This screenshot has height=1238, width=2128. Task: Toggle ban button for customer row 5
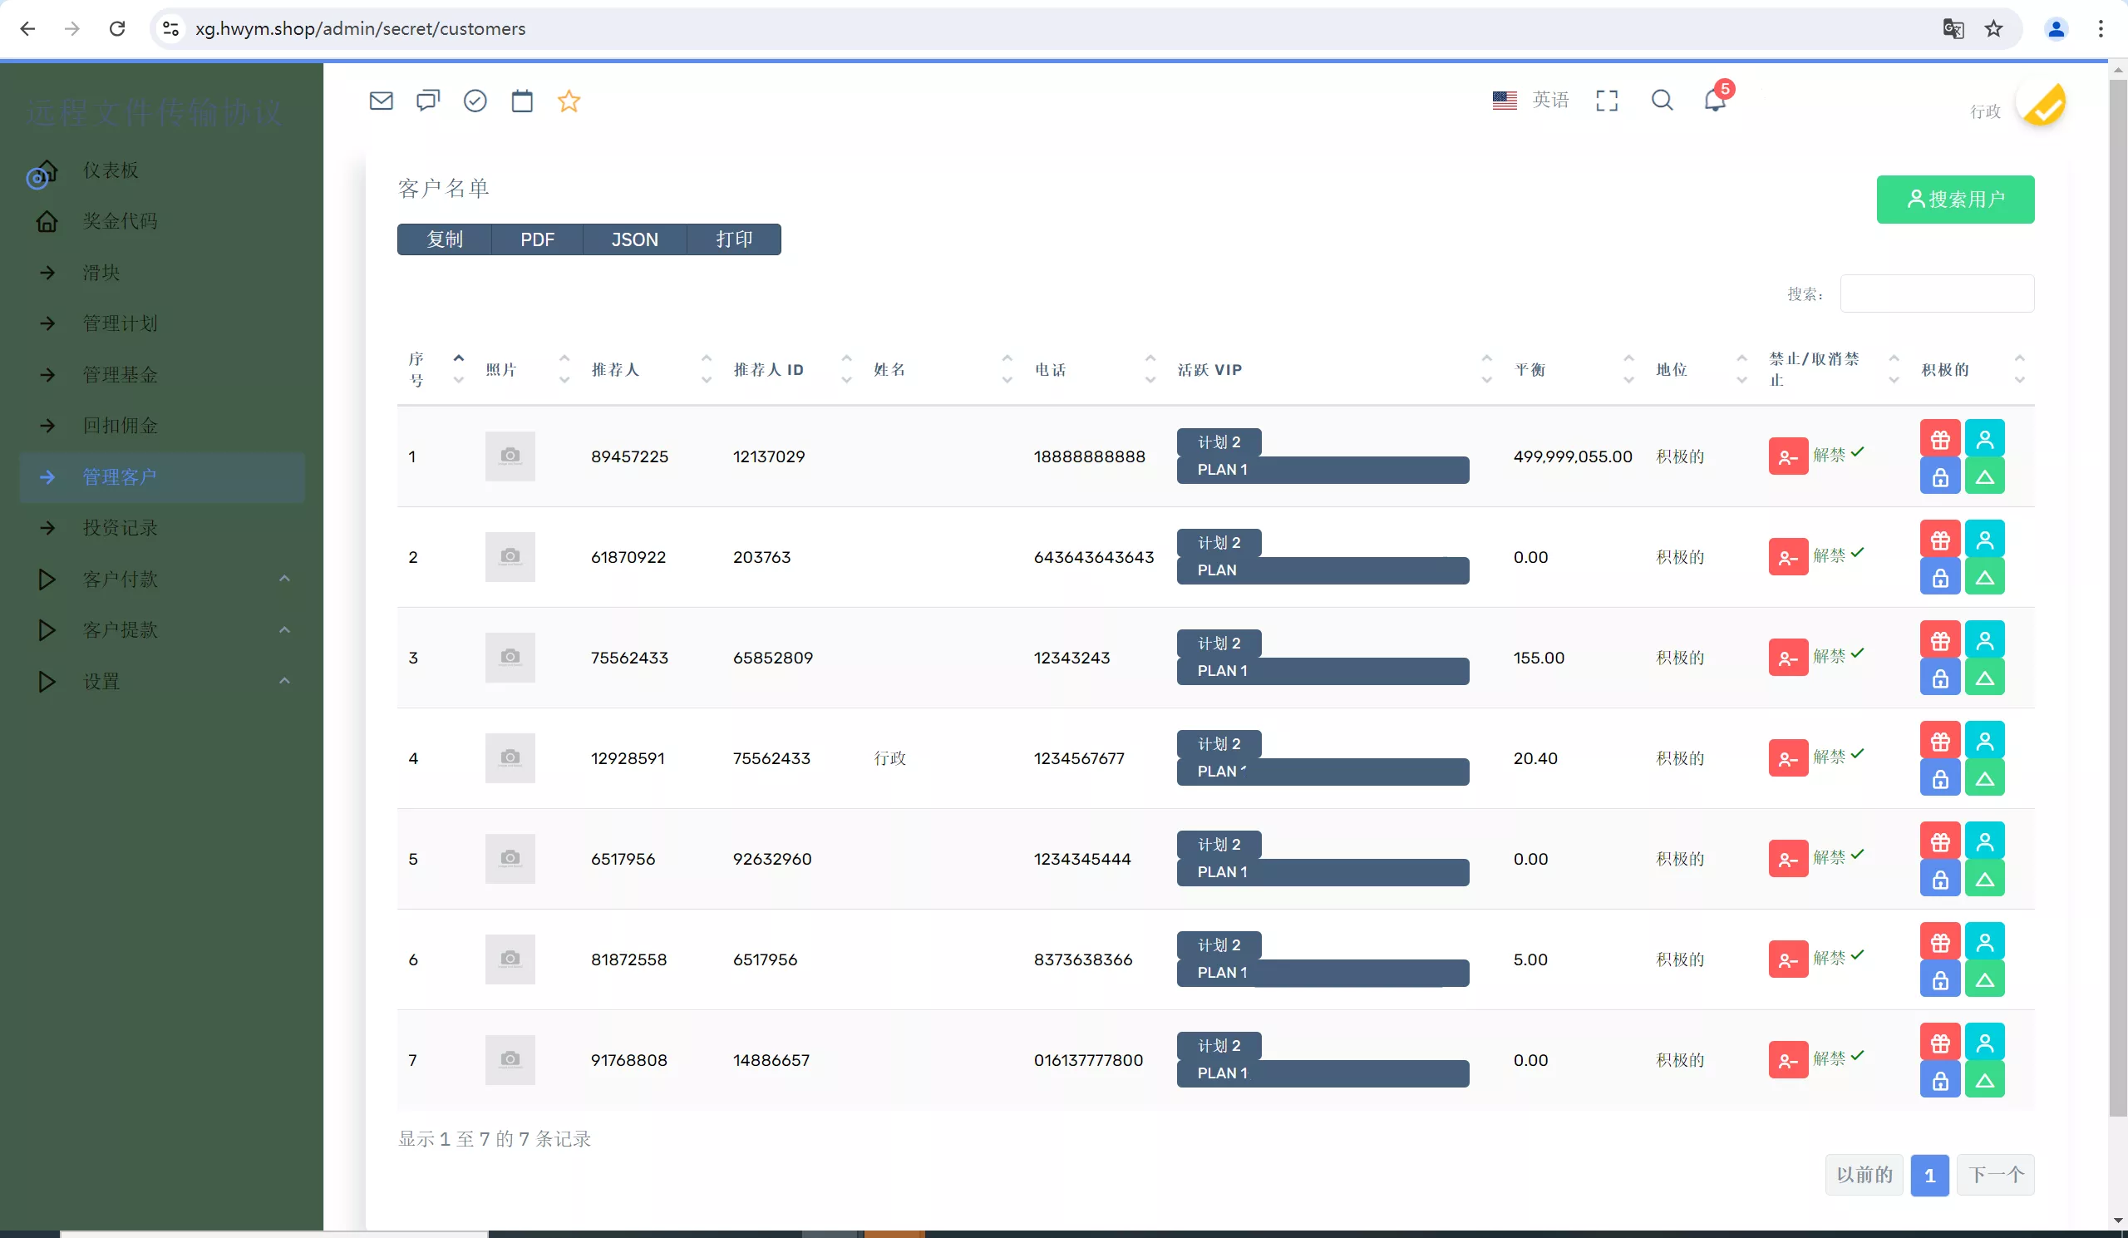pos(1788,859)
